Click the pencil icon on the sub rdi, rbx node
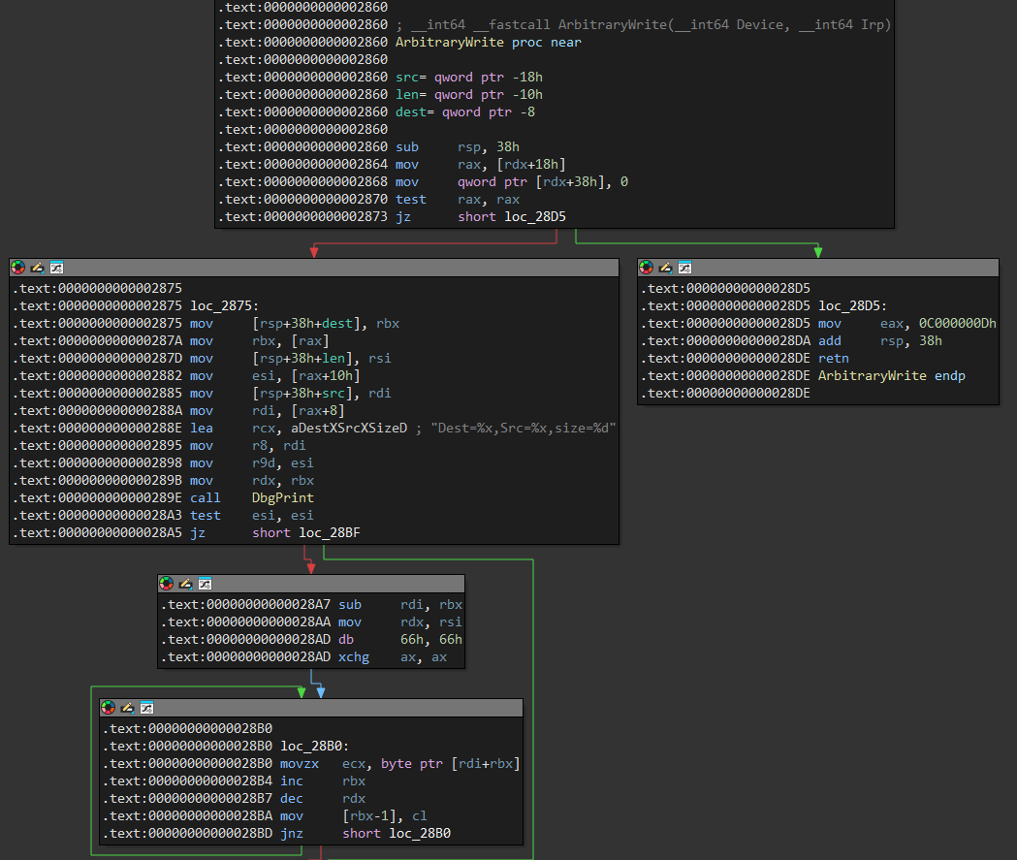This screenshot has width=1017, height=860. point(186,584)
